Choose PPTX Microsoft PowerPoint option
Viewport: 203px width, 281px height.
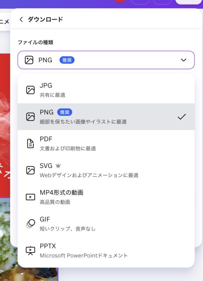(x=106, y=250)
